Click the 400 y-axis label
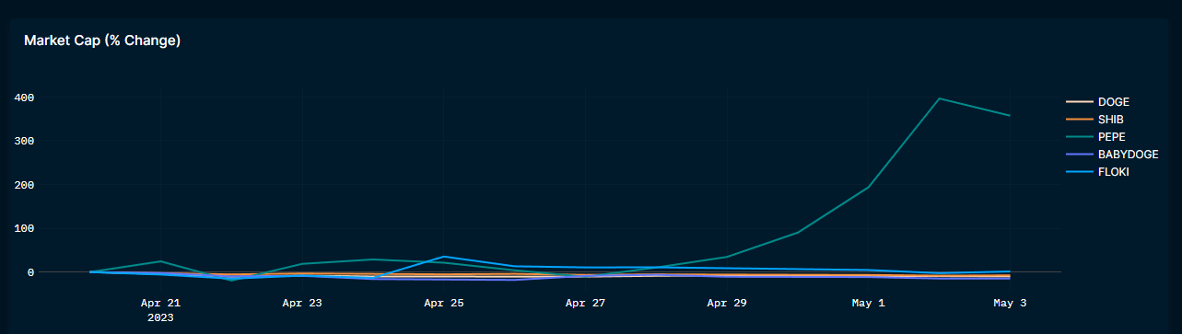 24,98
